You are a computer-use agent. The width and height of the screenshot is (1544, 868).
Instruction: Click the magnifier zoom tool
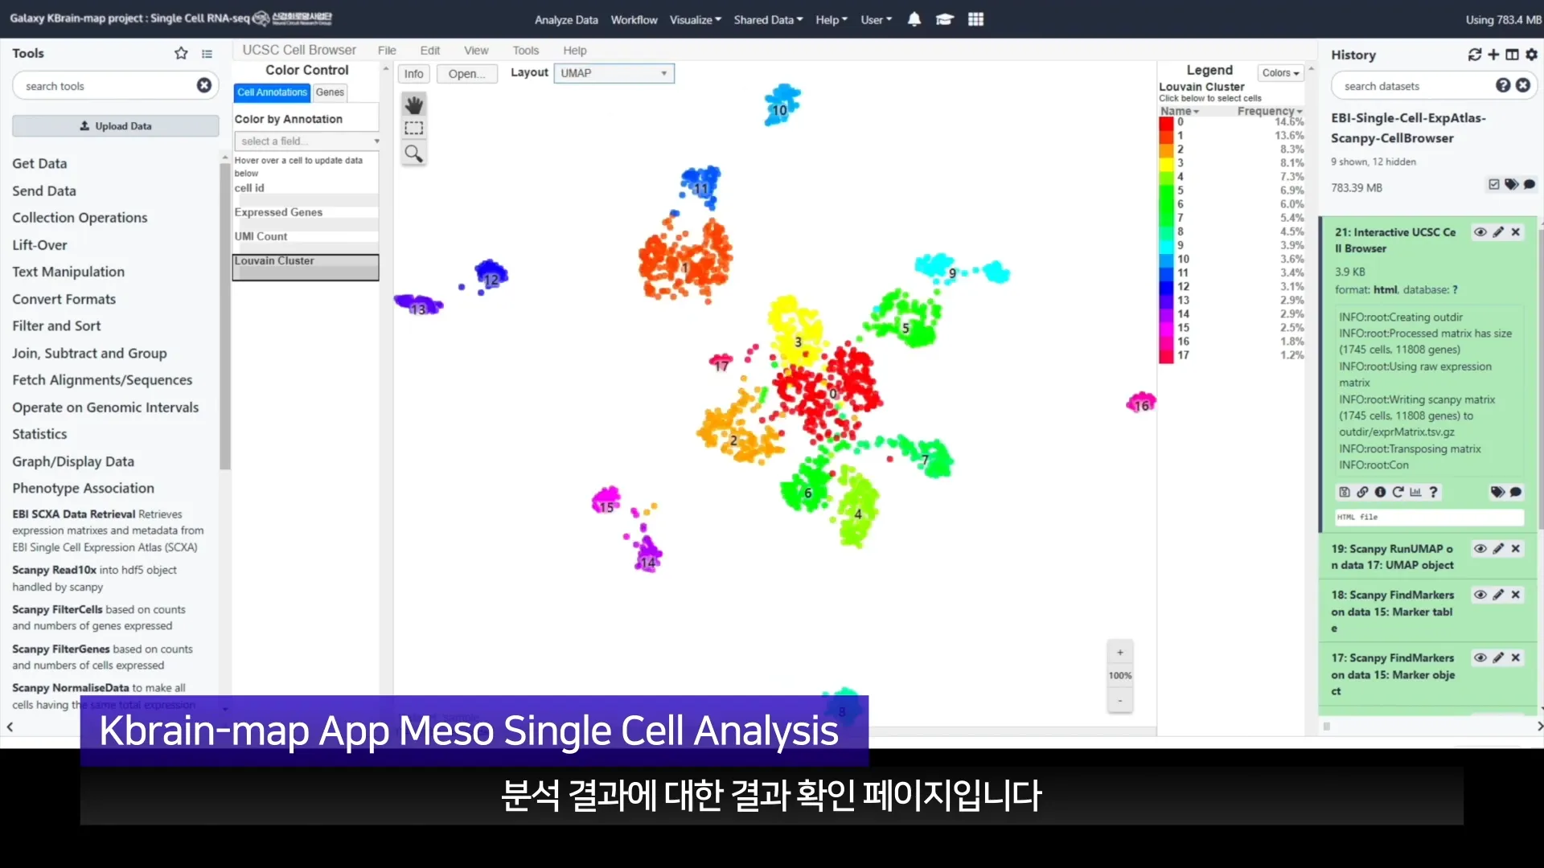(x=413, y=154)
